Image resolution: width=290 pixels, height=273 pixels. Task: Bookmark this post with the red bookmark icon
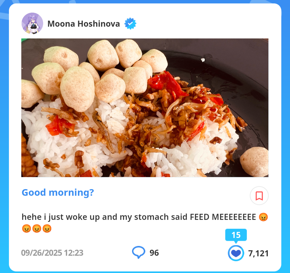(259, 196)
